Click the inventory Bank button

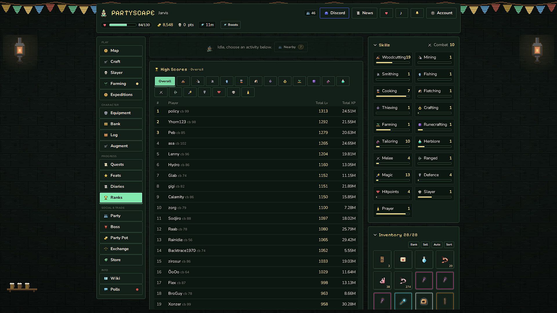pos(414,245)
